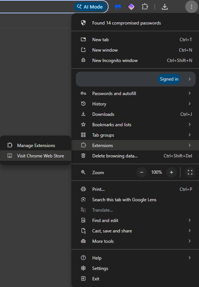Expand the Tab groups submenu arrow
199x287 pixels.
[x=189, y=135]
